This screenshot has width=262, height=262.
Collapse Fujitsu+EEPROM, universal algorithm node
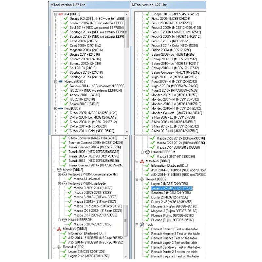[x=59, y=175]
